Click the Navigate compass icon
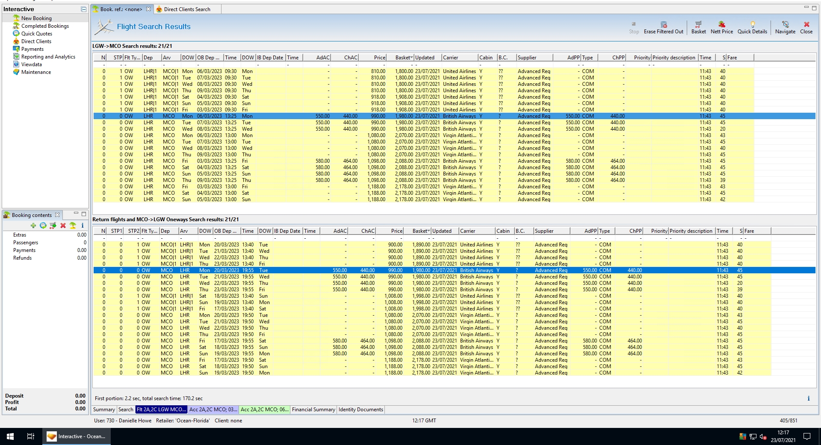This screenshot has width=821, height=445. (785, 25)
